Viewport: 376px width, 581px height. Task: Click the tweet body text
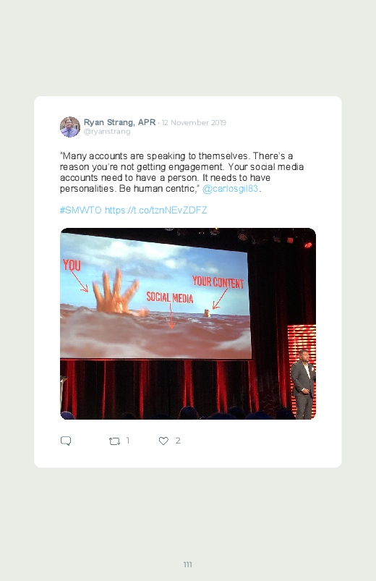(182, 172)
